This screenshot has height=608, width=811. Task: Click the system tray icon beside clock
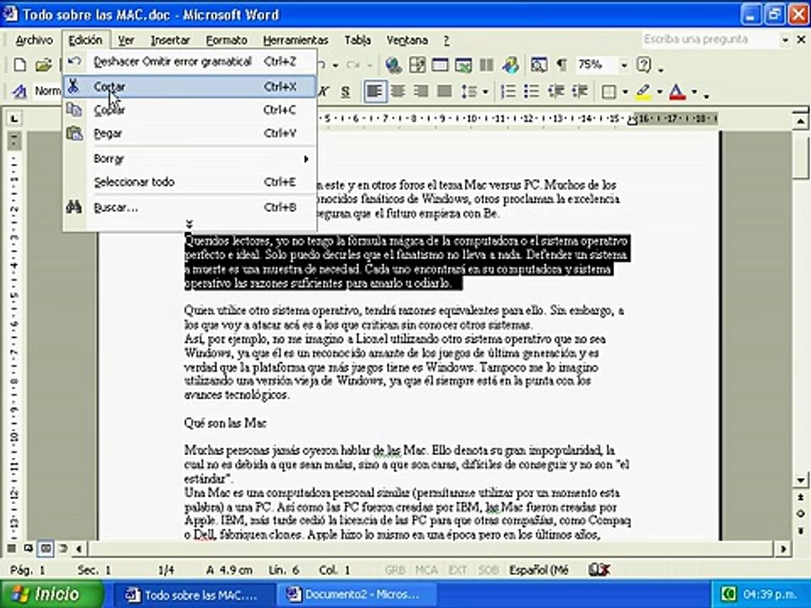pos(730,594)
